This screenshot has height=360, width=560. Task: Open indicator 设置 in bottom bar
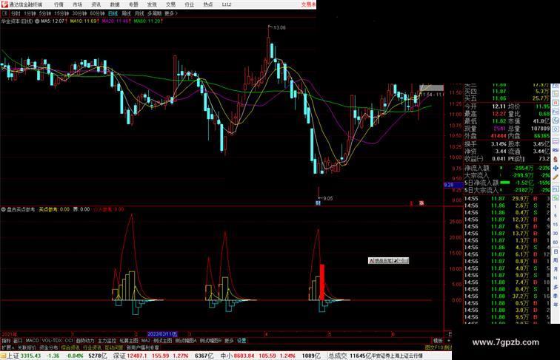point(241,341)
